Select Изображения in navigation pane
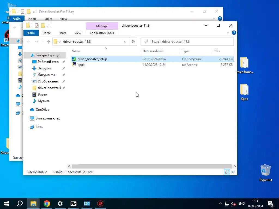This screenshot has height=209, width=279. coord(48,81)
